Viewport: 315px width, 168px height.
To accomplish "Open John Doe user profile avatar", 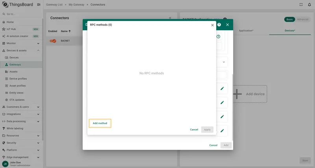I will (x=5, y=164).
